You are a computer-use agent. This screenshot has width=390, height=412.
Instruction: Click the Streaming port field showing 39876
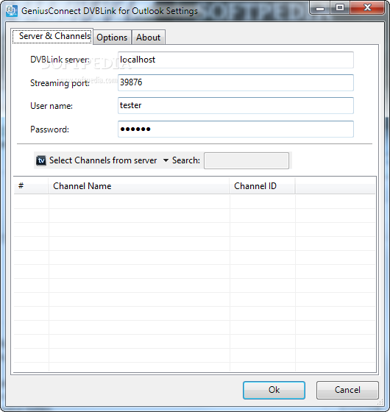coord(235,82)
